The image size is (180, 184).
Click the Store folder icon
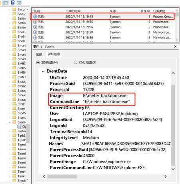[14, 109]
